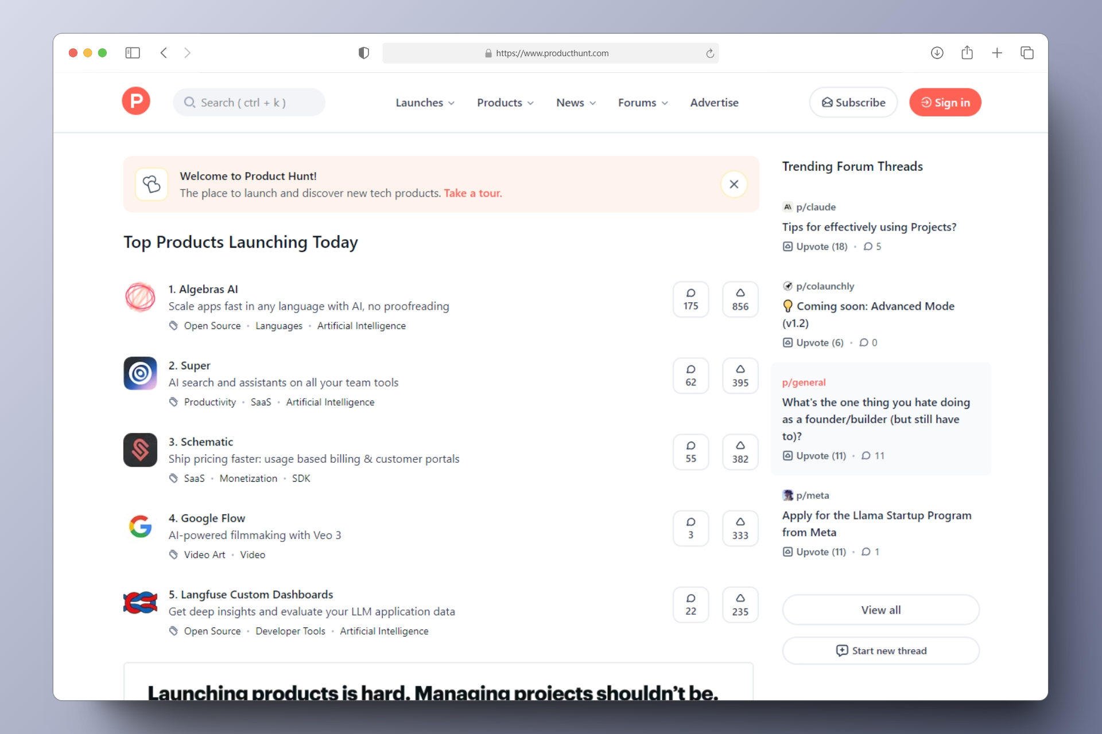
Task: Open the Schematic product logo
Action: [140, 450]
